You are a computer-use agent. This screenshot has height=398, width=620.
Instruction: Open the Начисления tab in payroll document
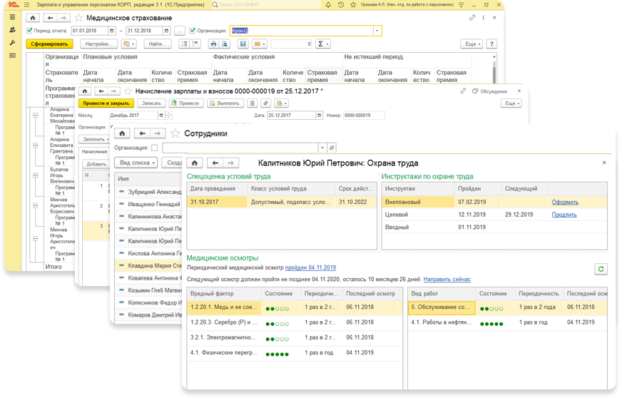(93, 151)
